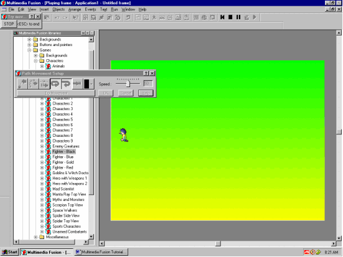Select Manta Ray Top View library
The width and height of the screenshot is (343, 257).
tap(69, 194)
